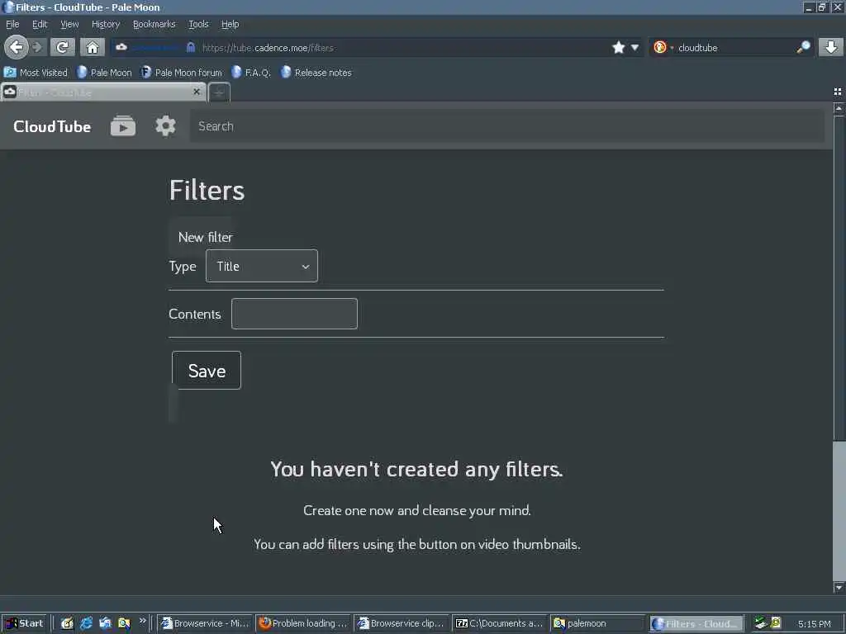
Task: Switch to Problem loading taskbar window
Action: click(303, 623)
